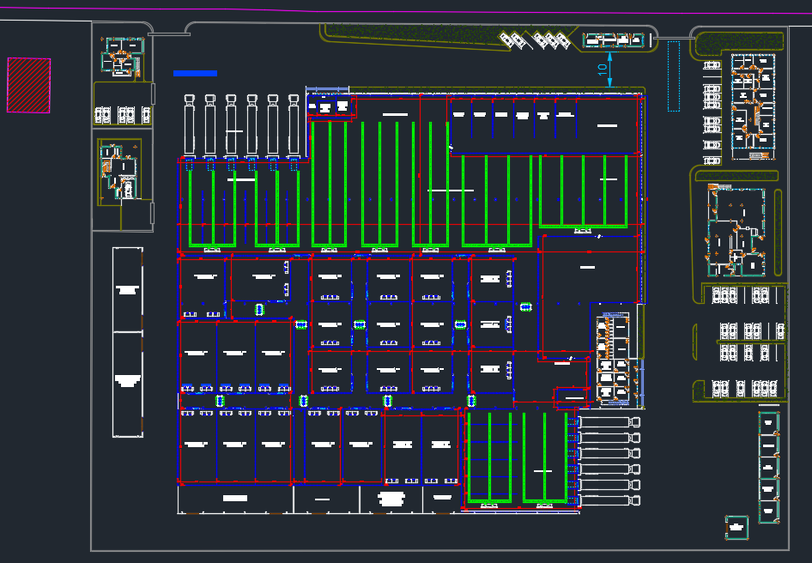
Task: Click the cyan vertical dimension arrow line
Action: [x=609, y=70]
